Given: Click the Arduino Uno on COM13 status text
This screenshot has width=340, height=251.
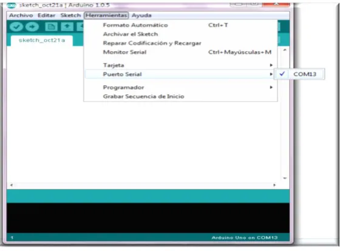Looking at the screenshot, I should coord(245,238).
